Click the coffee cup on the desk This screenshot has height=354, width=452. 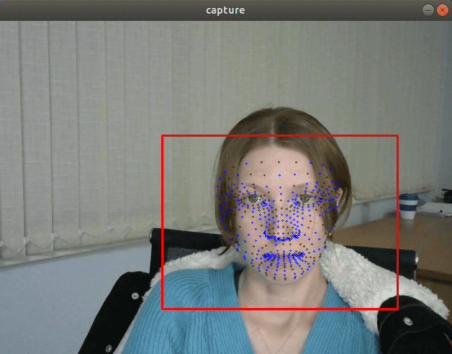407,206
